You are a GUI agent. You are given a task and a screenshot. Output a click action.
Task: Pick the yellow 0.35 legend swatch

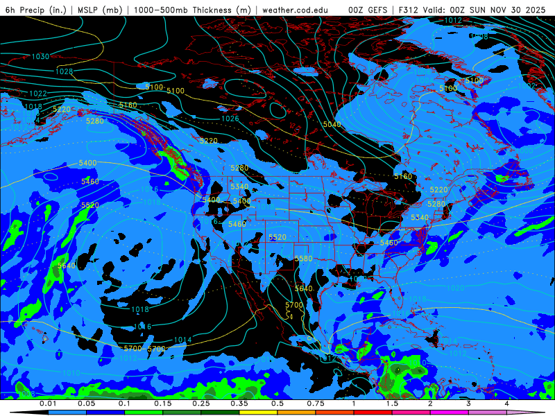click(x=258, y=413)
